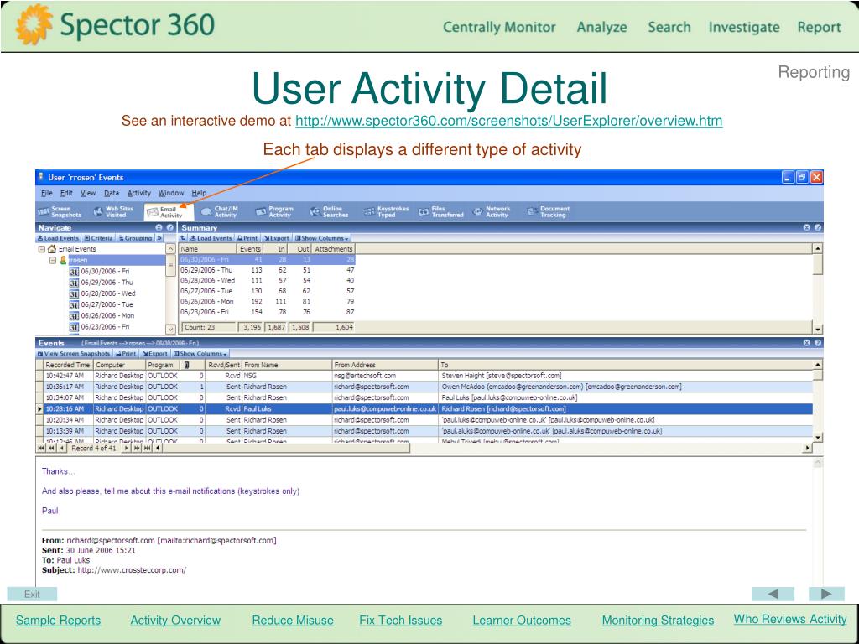Click Export in the Summary toolbar
The width and height of the screenshot is (859, 644).
pos(276,238)
